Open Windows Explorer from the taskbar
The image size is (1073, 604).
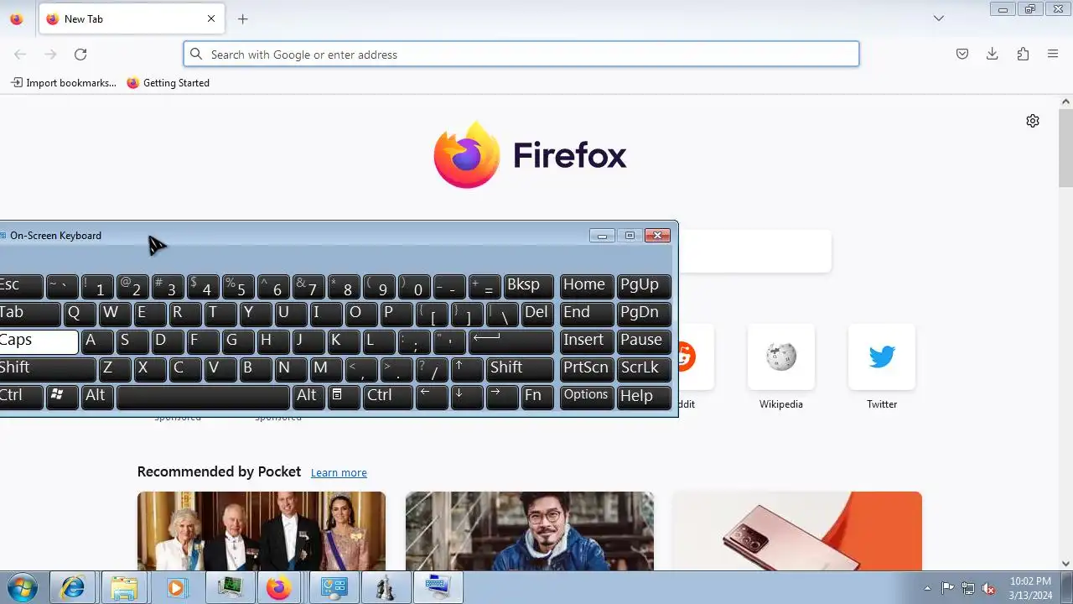point(124,588)
